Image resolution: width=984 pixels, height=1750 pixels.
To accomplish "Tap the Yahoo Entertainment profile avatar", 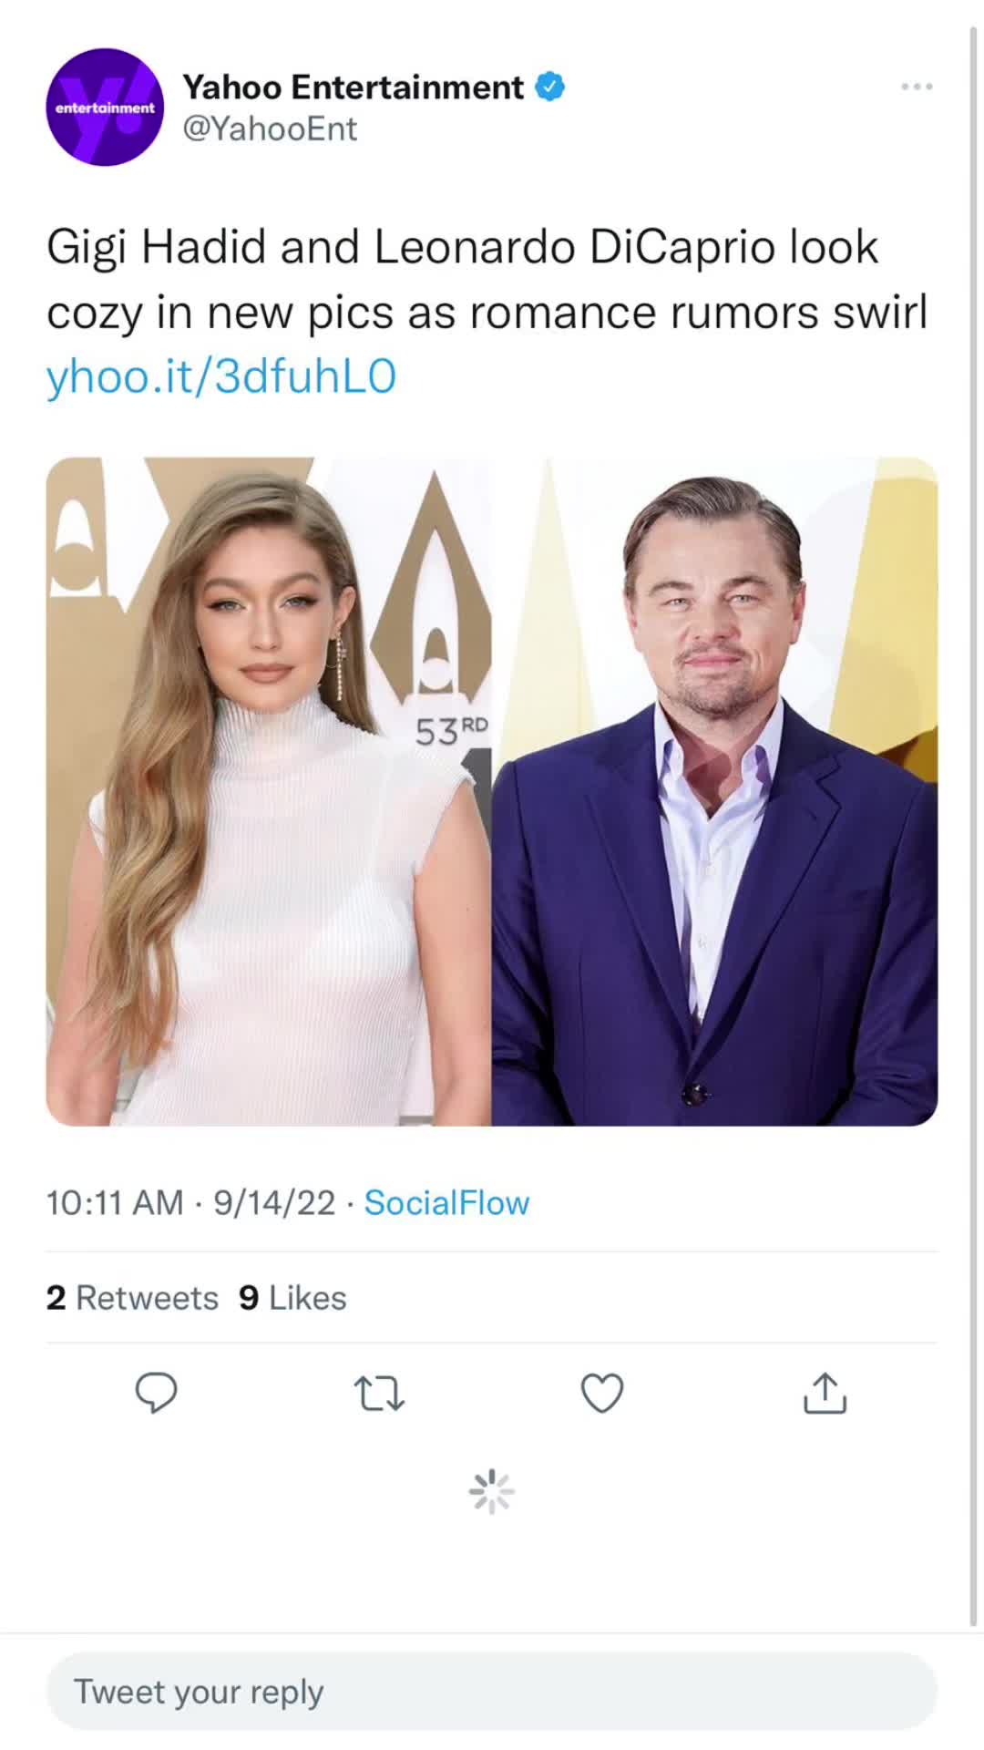I will (105, 108).
